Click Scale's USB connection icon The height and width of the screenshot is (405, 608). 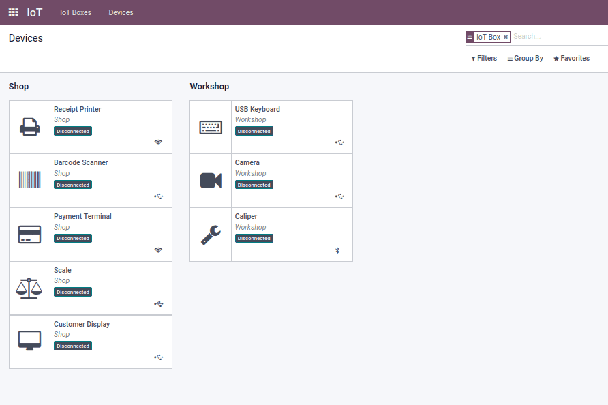159,304
